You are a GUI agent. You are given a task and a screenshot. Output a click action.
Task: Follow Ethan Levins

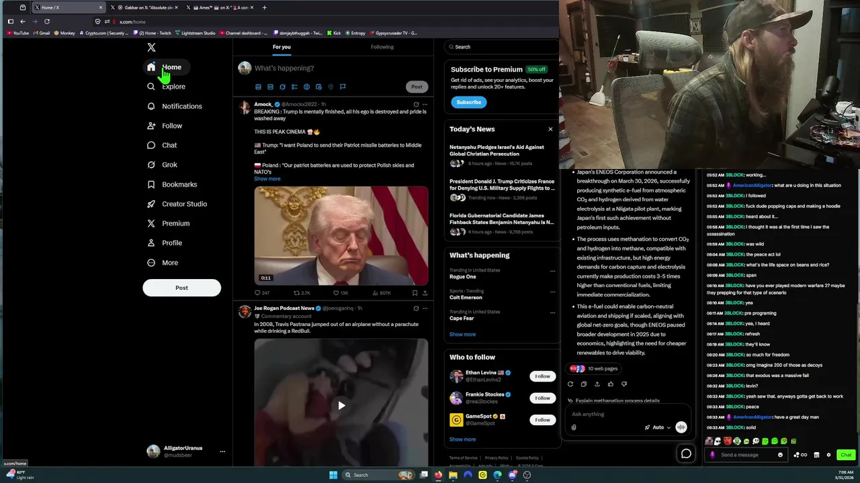(x=542, y=376)
